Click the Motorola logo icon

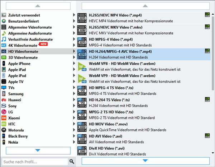pos(4,130)
